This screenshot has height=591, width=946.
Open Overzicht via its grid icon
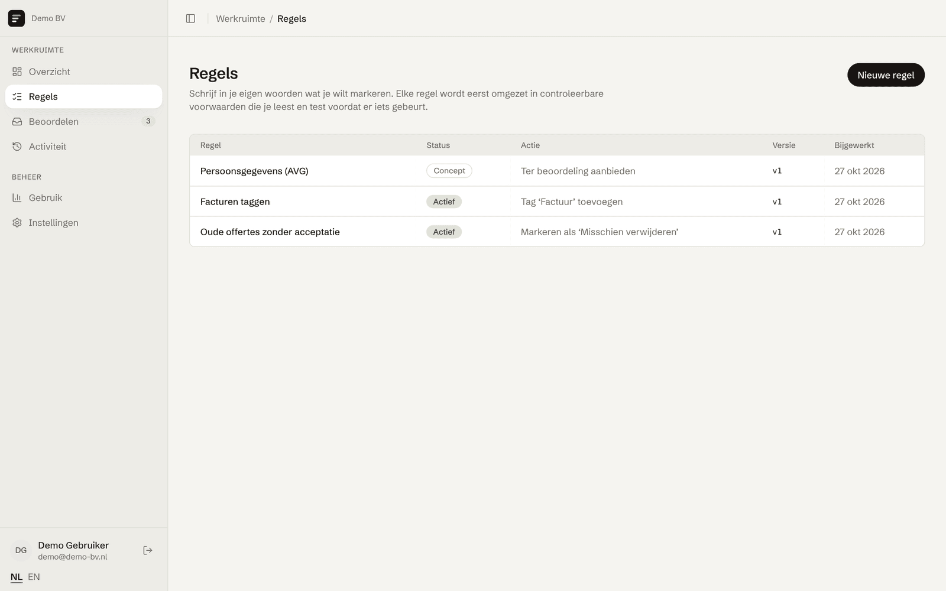tap(17, 72)
